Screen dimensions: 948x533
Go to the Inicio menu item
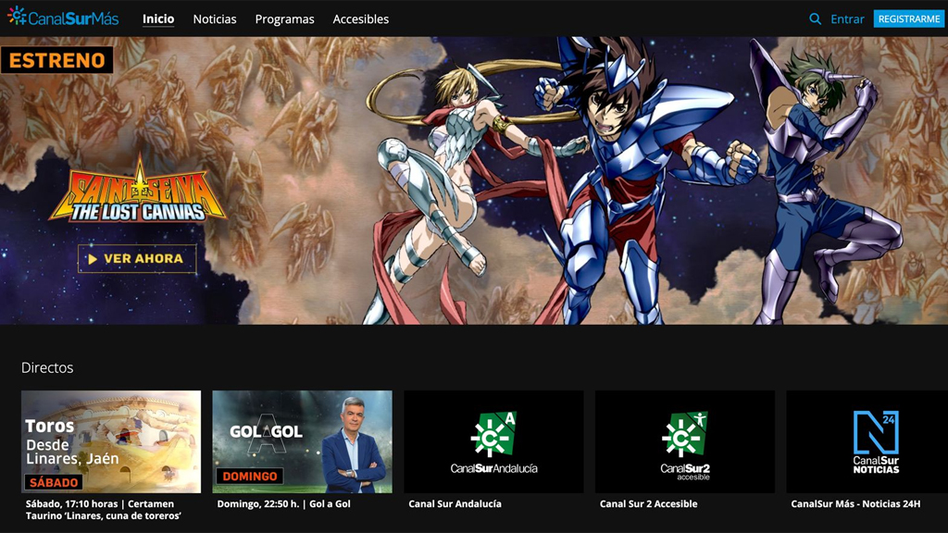158,19
